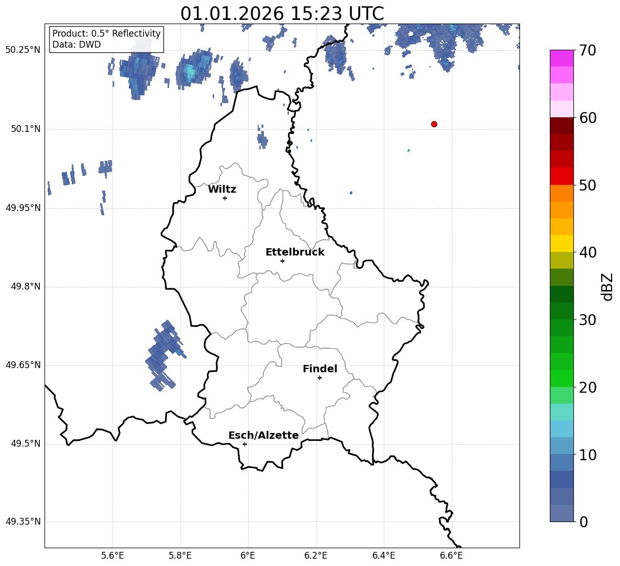Click the red dot radar marker

(434, 124)
